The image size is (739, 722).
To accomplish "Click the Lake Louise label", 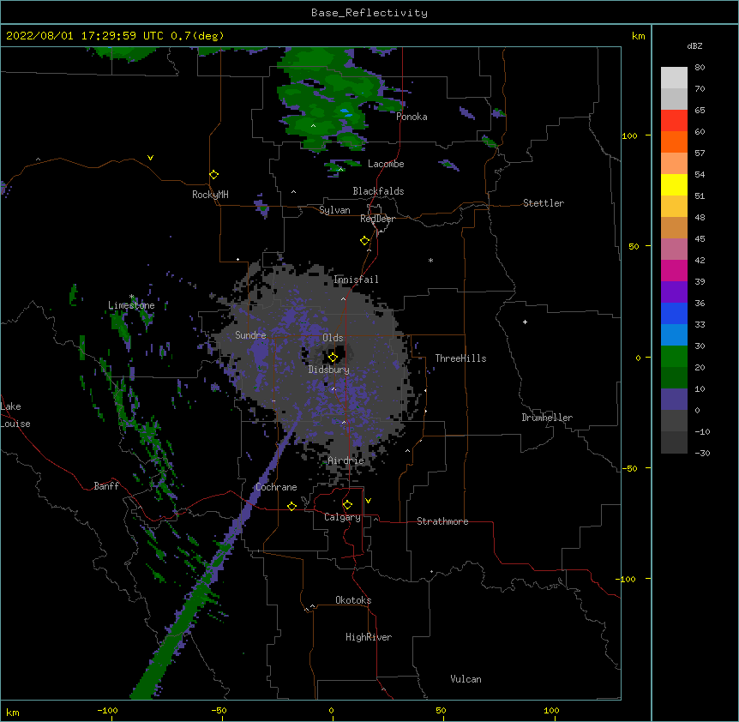I will [x=15, y=415].
